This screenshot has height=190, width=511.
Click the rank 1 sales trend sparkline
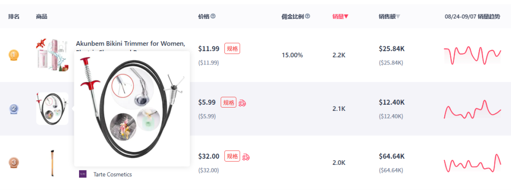[472, 55]
